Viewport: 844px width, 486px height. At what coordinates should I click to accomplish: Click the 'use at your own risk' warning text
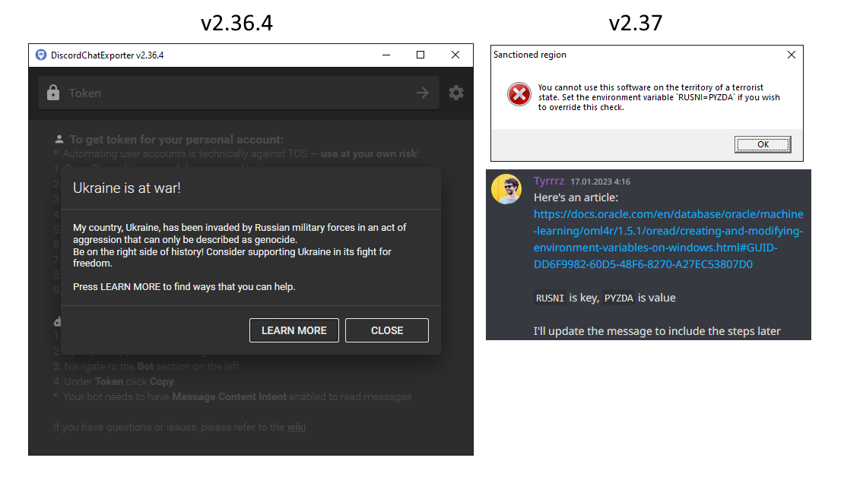click(369, 153)
